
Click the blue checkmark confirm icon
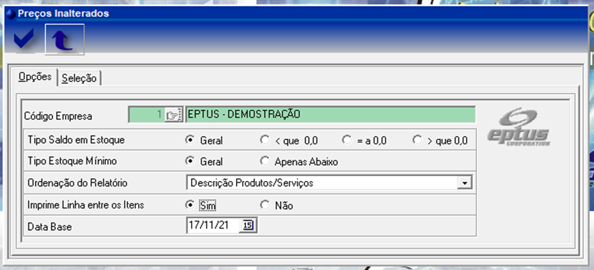[x=25, y=40]
